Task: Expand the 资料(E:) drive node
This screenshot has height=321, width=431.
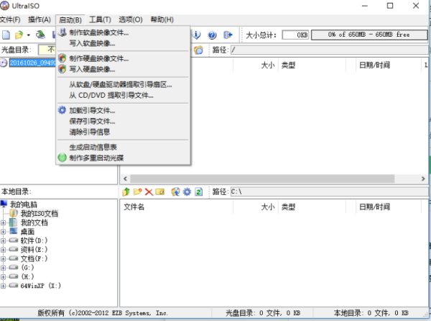Action: click(x=3, y=250)
